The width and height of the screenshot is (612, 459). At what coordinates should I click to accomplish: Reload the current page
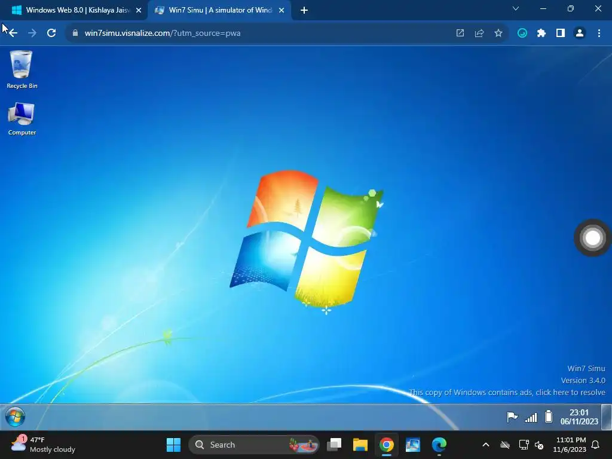[x=51, y=33]
